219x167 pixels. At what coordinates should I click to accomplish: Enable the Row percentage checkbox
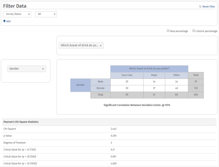tap(168, 31)
